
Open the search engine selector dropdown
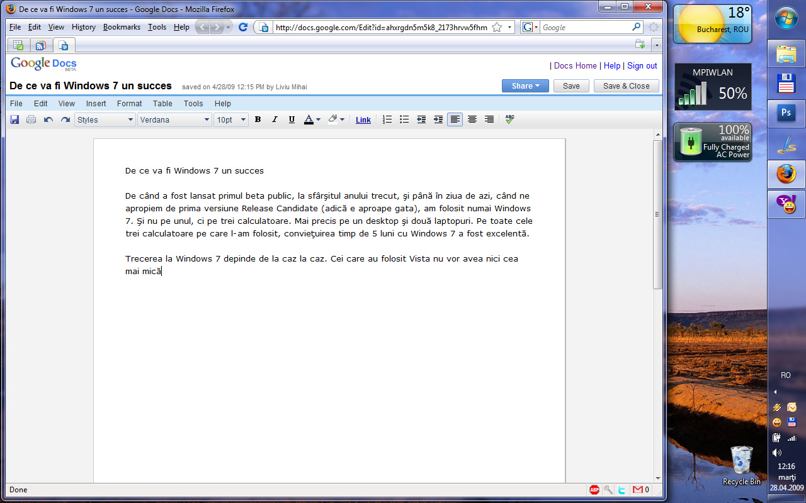pos(530,27)
